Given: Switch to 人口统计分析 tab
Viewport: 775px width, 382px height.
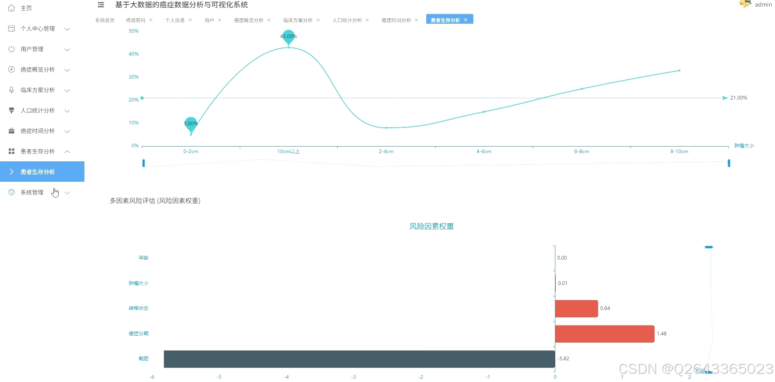Looking at the screenshot, I should (347, 20).
